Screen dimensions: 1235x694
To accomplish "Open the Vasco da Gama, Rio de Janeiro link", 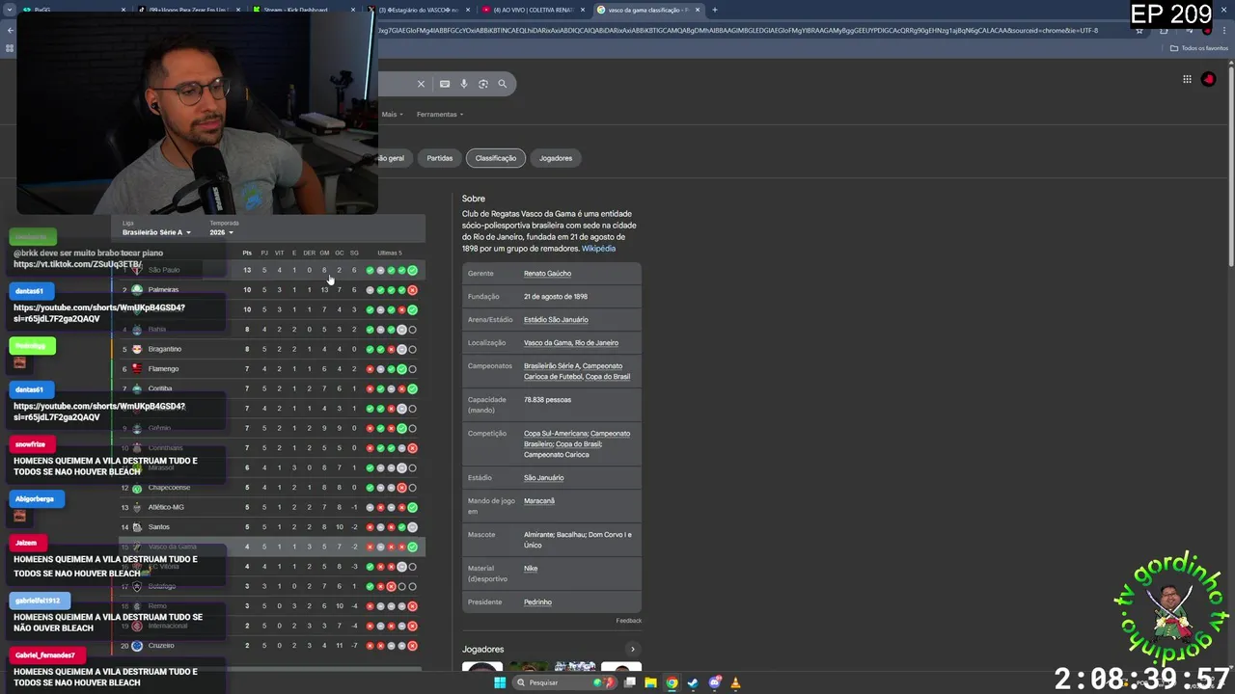I will click(x=571, y=343).
